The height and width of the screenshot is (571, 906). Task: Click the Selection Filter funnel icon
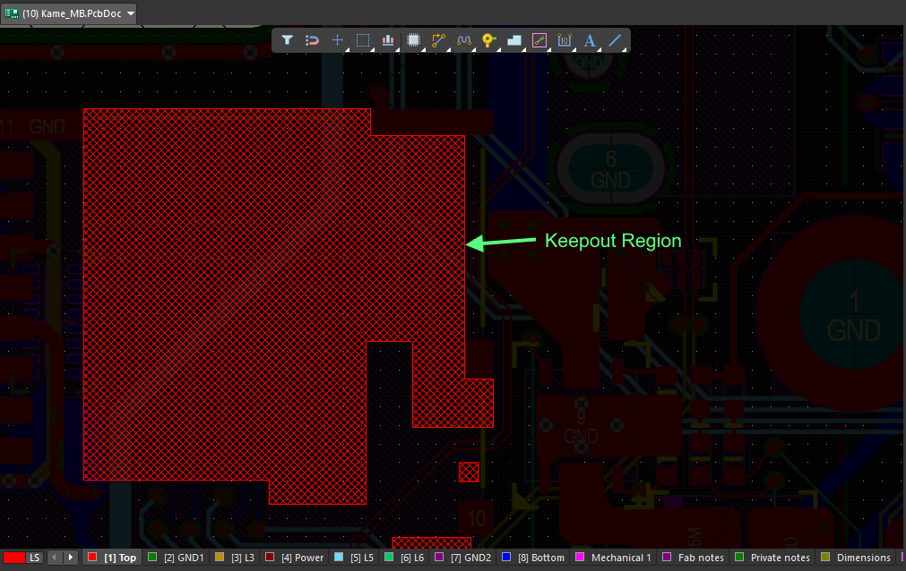(287, 40)
